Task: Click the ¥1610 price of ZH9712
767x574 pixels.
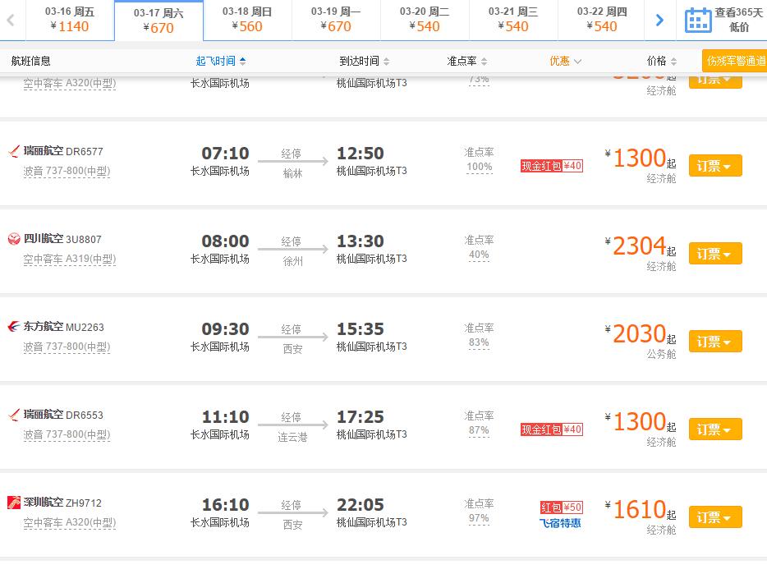Action: pos(640,510)
